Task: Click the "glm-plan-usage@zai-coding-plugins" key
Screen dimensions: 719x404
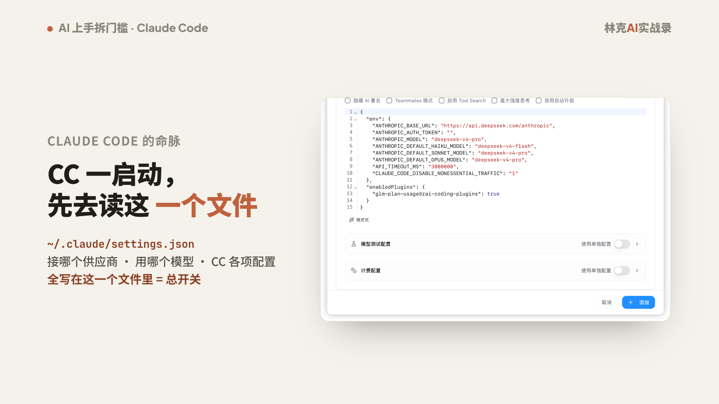Action: click(x=427, y=194)
